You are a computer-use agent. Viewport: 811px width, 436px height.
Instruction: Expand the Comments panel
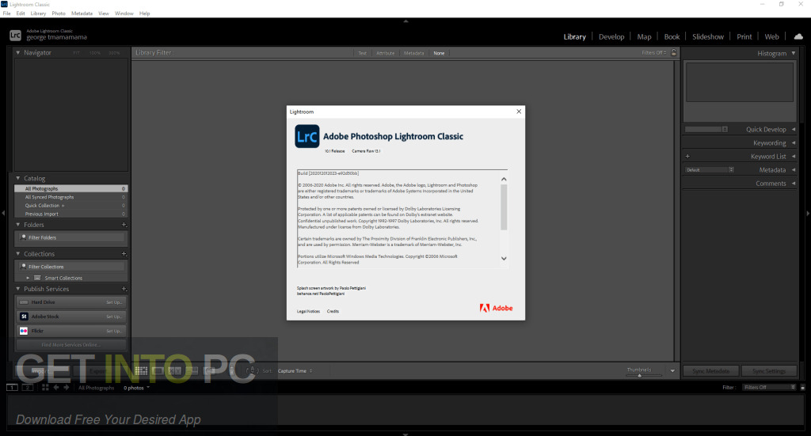(x=794, y=183)
